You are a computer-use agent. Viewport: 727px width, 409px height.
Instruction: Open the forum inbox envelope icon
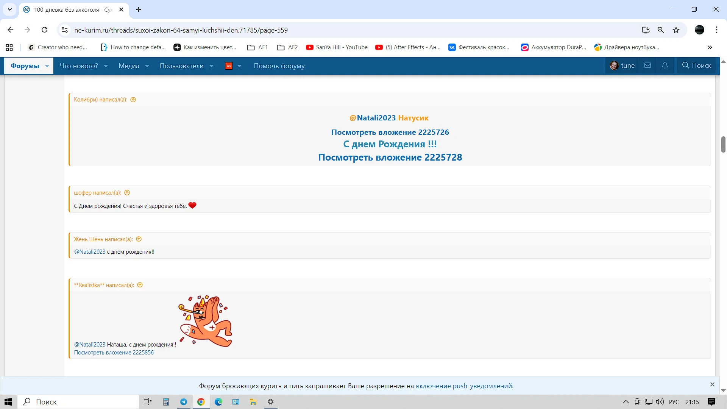pos(647,65)
